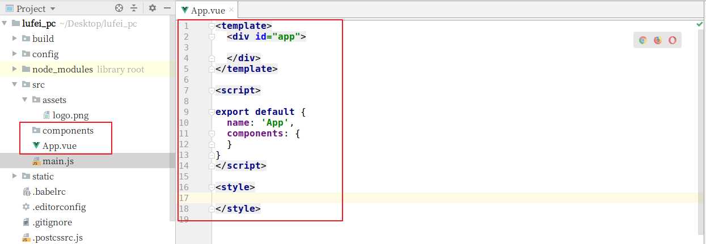706x244 pixels.
Task: Click the closing </template> tag
Action: click(x=247, y=69)
